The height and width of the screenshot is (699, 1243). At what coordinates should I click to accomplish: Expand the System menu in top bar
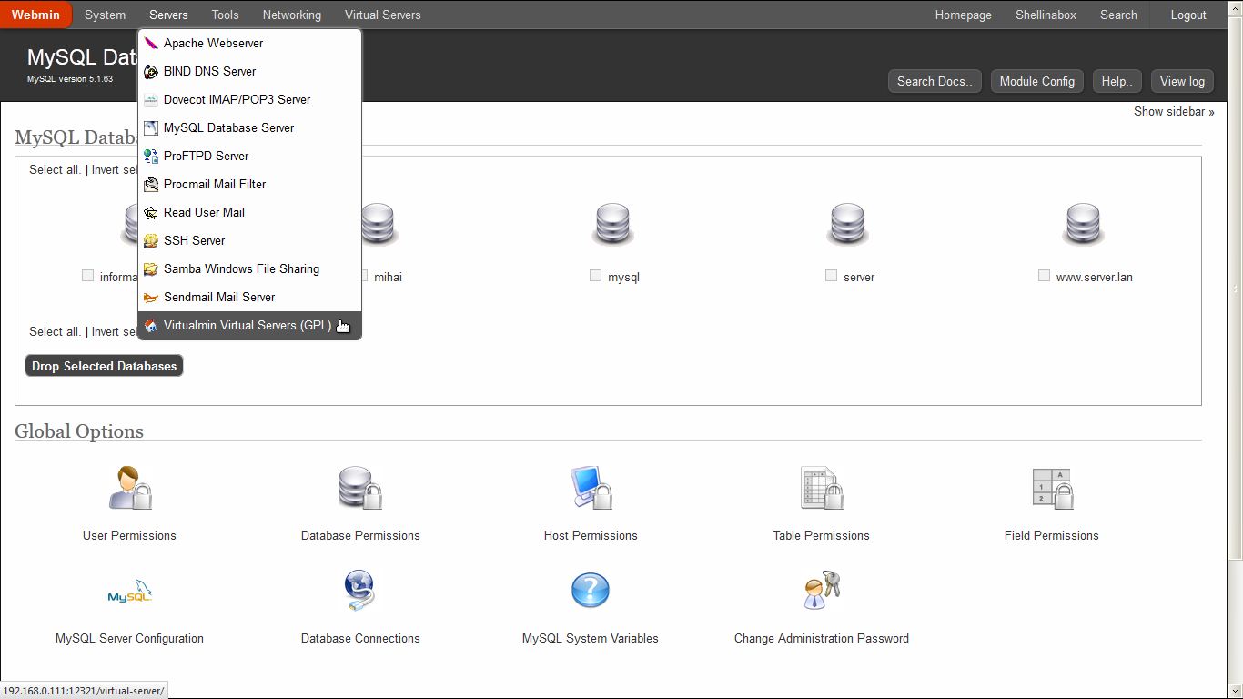[x=105, y=15]
